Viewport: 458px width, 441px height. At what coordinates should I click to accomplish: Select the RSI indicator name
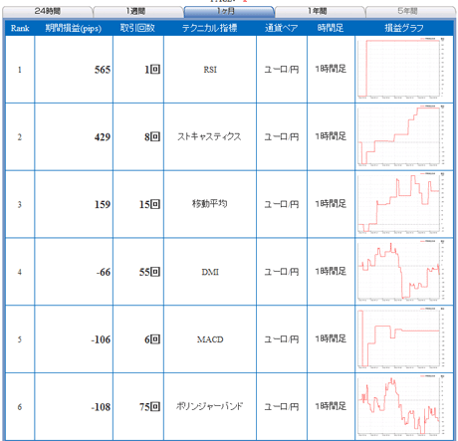210,70
